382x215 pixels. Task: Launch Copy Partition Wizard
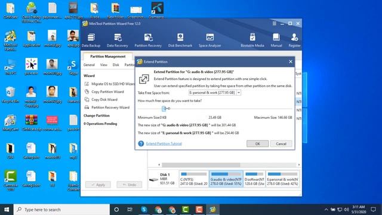pyautogui.click(x=104, y=91)
